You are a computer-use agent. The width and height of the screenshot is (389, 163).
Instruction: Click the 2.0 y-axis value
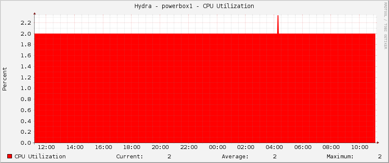tap(26, 34)
